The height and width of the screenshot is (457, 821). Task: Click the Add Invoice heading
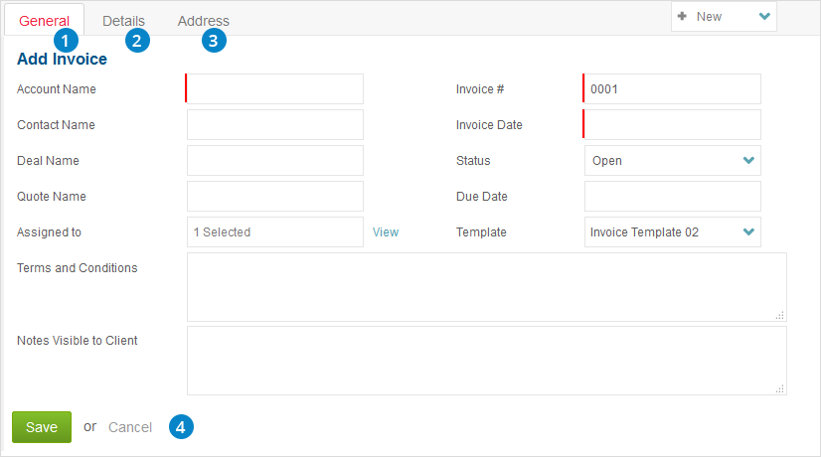pyautogui.click(x=62, y=59)
